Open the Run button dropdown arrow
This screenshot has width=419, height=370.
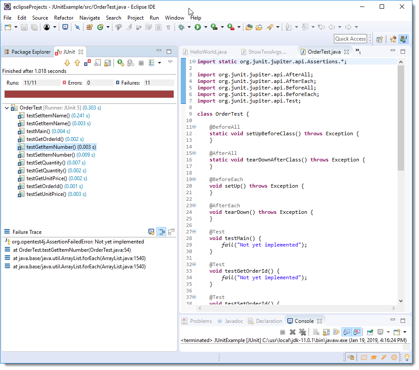coord(206,27)
